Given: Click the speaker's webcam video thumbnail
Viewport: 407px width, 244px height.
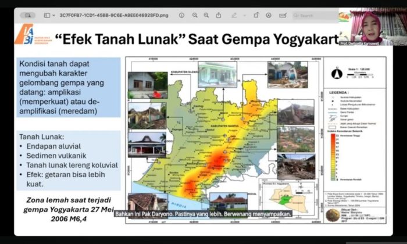Looking at the screenshot, I should pos(373,27).
